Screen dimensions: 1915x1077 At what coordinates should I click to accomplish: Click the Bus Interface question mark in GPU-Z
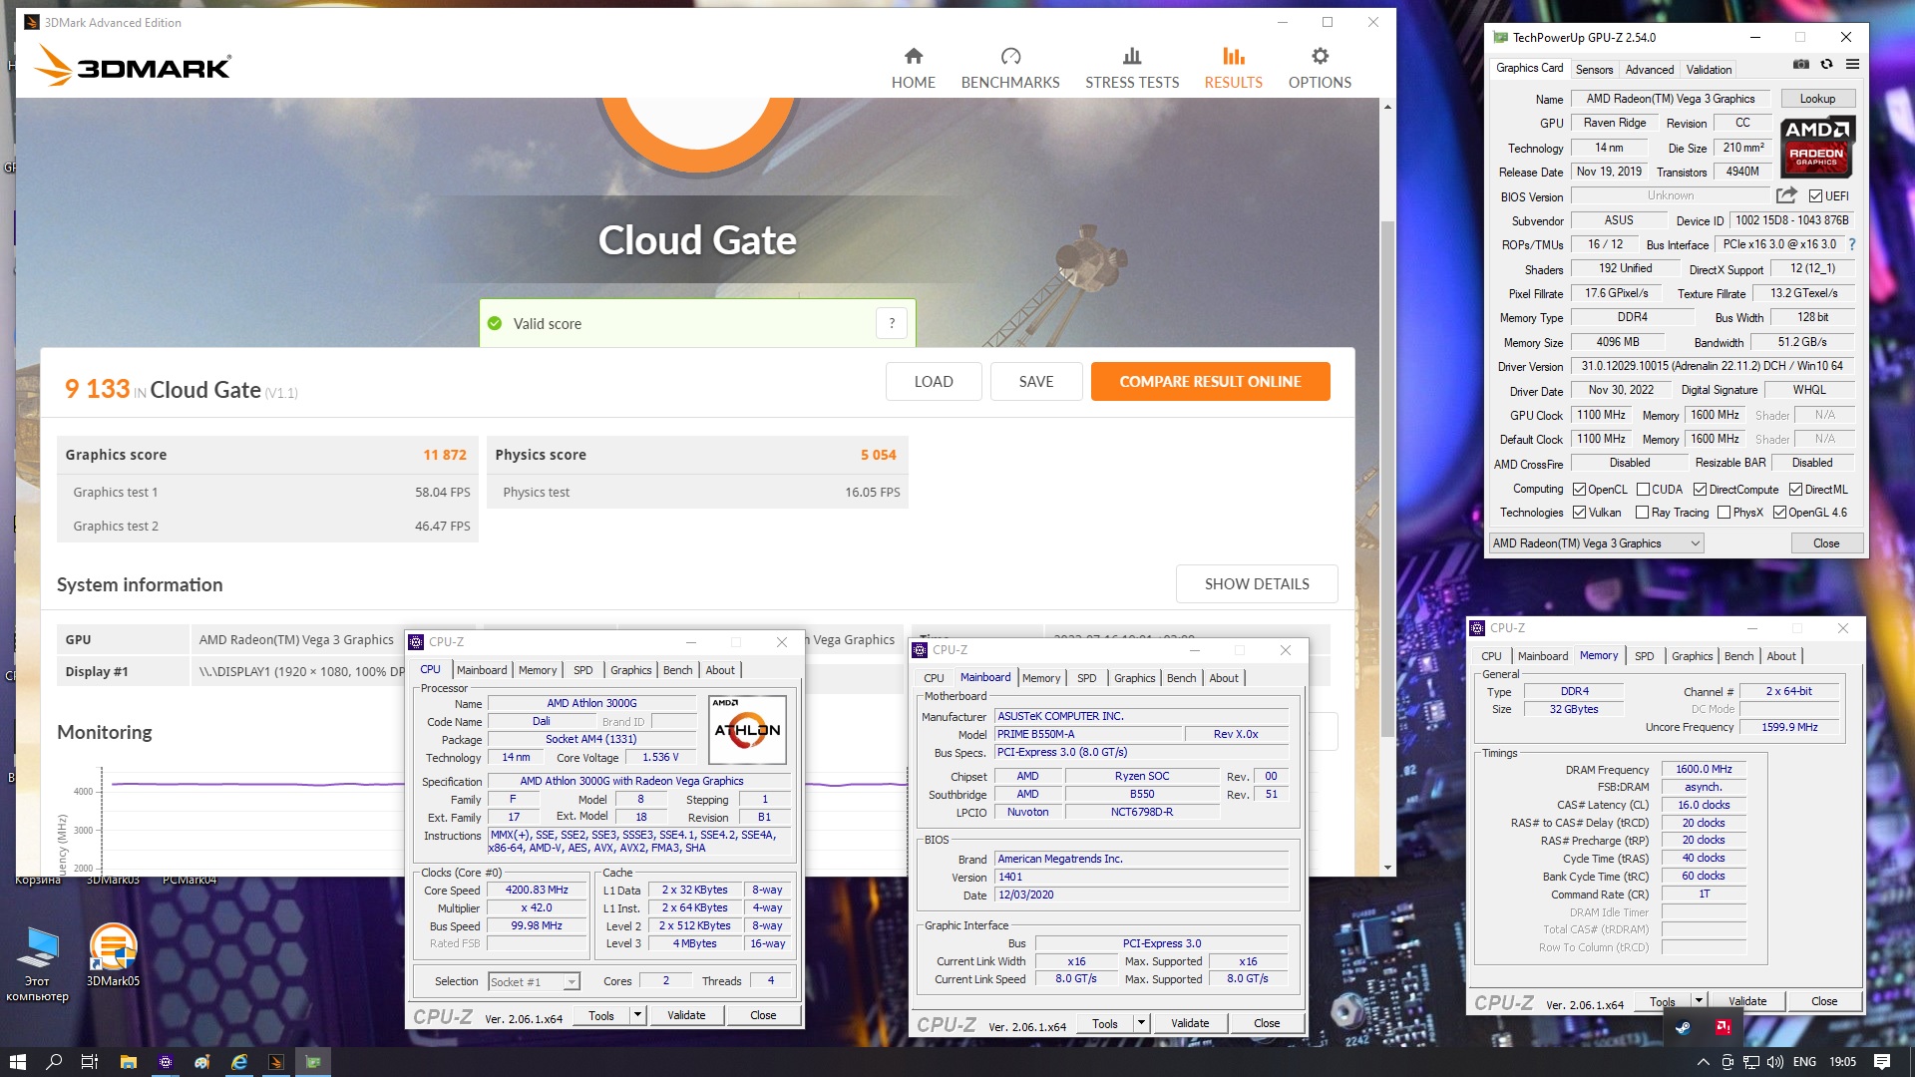[1852, 244]
